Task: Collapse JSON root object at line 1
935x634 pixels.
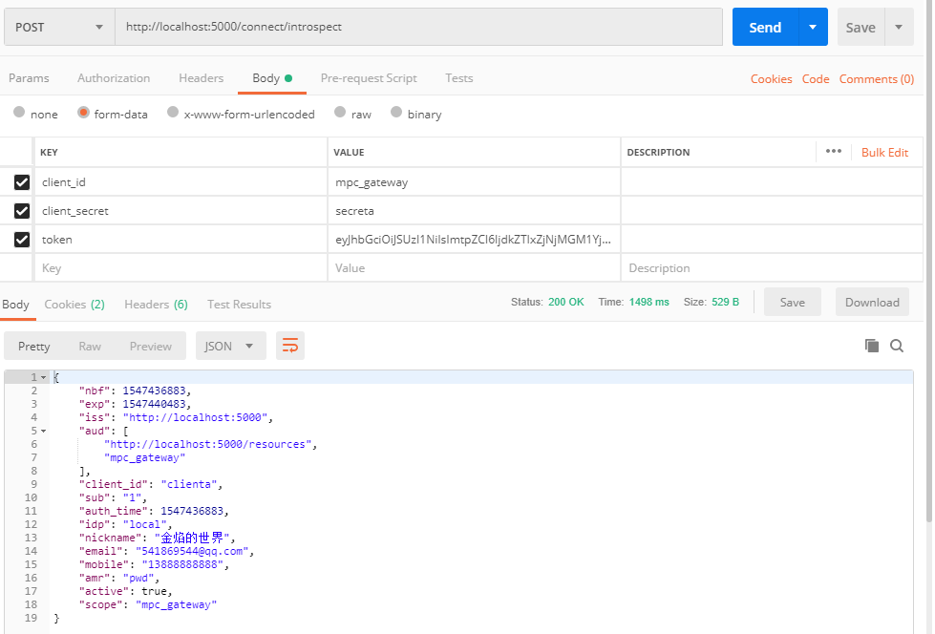Action: pyautogui.click(x=43, y=378)
